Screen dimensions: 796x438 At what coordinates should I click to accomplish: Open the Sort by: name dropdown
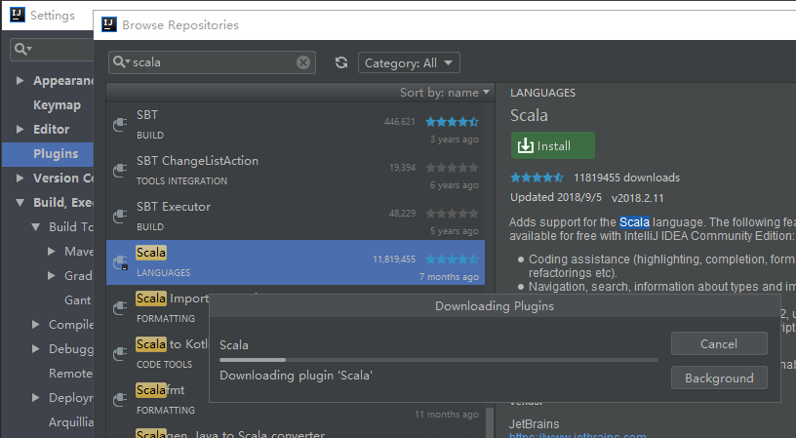point(444,93)
